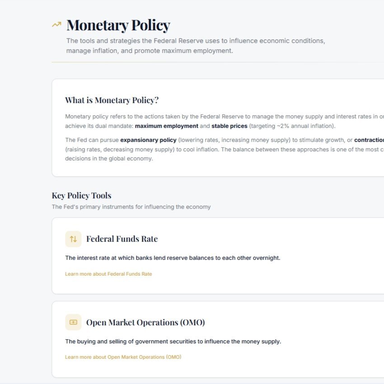Select the What is Monetary Policy? heading
Viewport: 384px width, 384px height.
[112, 100]
